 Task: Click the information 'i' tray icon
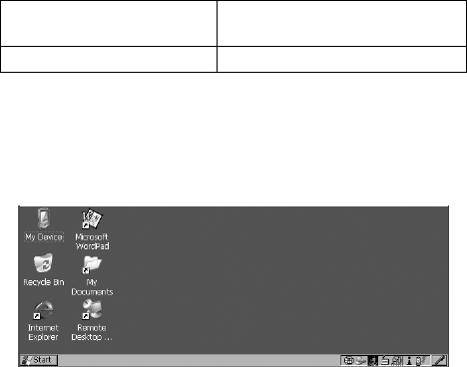tap(409, 361)
